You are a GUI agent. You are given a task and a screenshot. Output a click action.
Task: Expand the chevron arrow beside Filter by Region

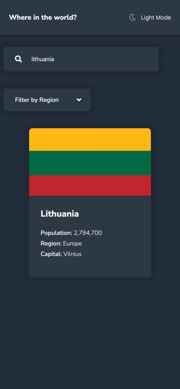(79, 100)
